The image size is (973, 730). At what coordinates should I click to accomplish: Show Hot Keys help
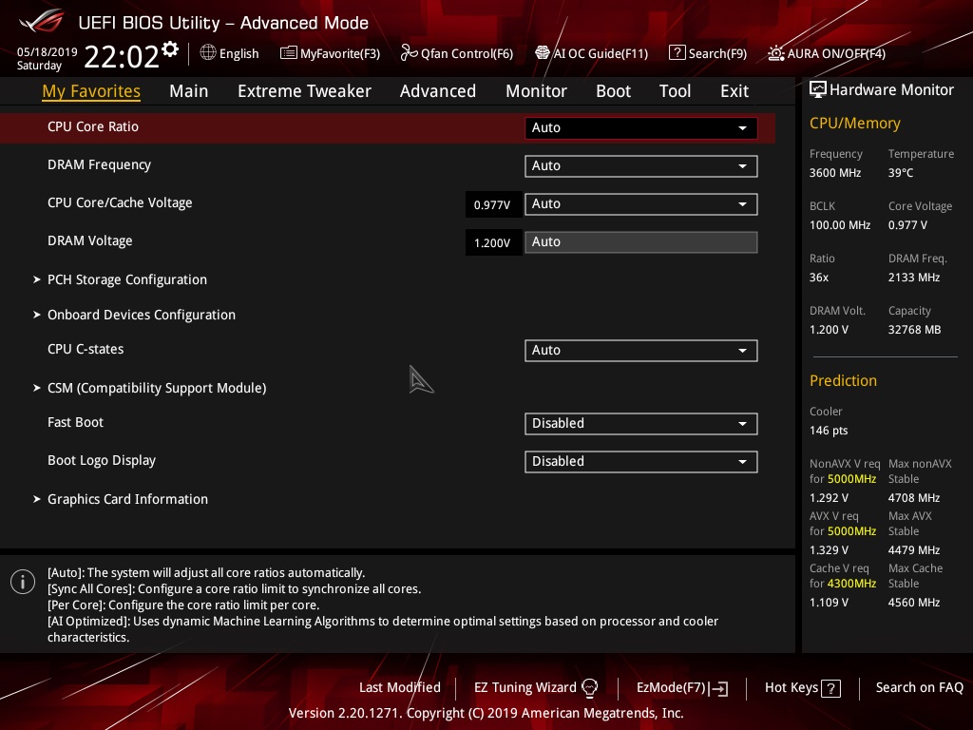point(802,688)
